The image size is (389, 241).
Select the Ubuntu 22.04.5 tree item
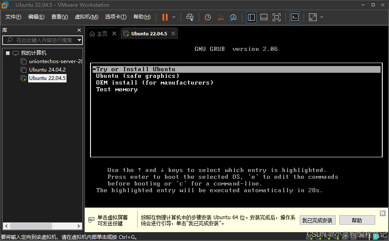(48, 78)
